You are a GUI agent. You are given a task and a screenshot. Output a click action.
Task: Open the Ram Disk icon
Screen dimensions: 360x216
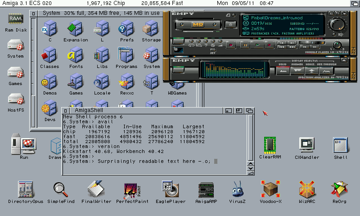16,20
